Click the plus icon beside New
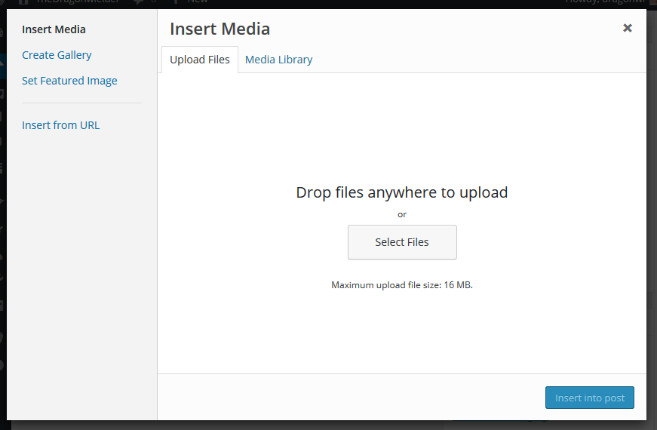This screenshot has width=657, height=430. [x=175, y=3]
